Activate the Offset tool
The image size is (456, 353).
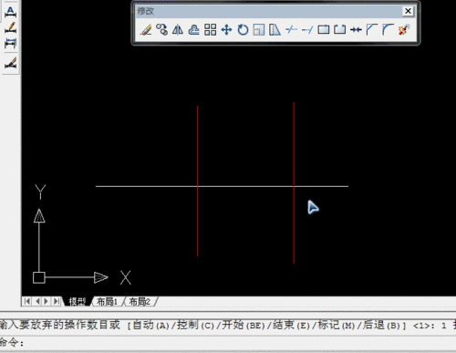coord(194,30)
